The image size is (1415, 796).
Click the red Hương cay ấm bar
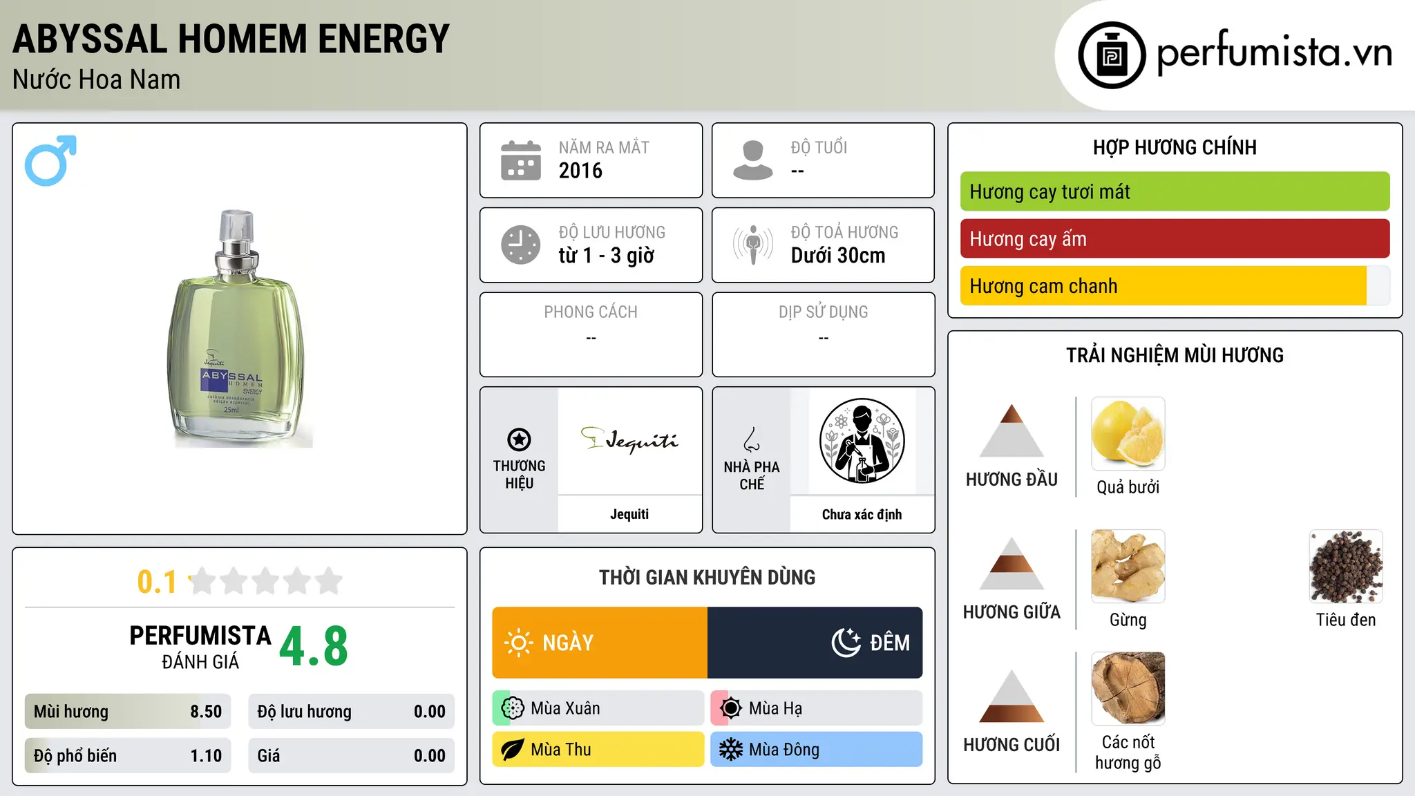point(1175,238)
